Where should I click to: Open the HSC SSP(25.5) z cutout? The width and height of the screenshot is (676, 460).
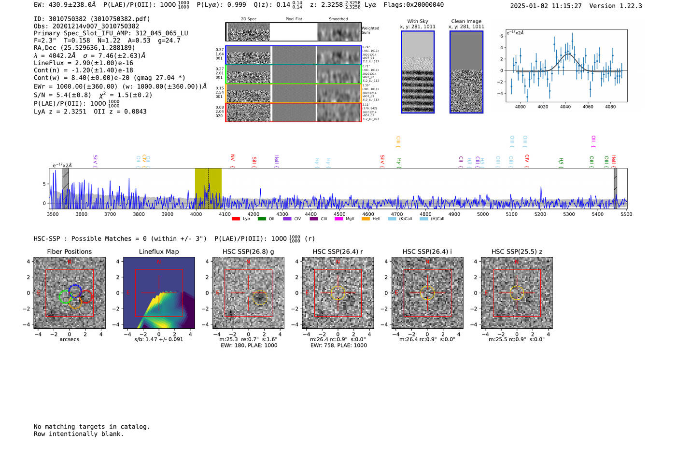[517, 293]
